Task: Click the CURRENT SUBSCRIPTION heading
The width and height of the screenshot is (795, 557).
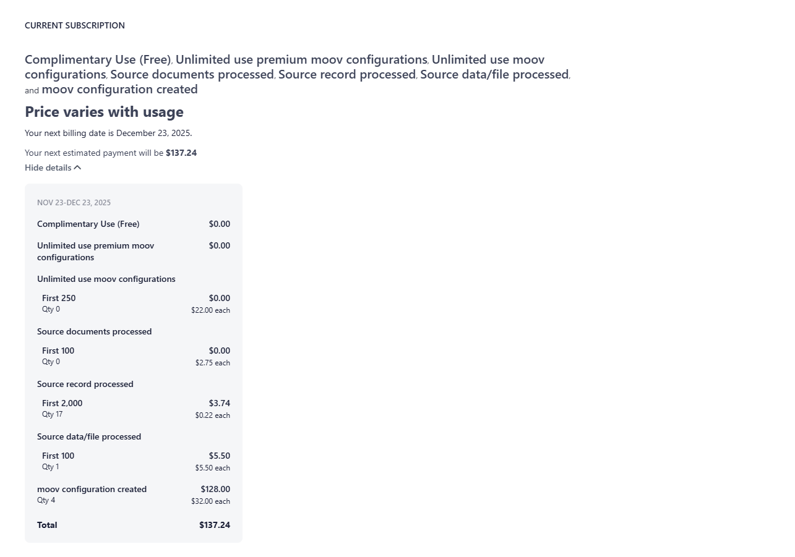Action: tap(75, 25)
